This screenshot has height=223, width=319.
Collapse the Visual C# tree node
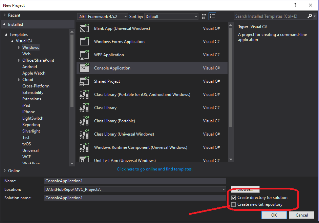13,41
